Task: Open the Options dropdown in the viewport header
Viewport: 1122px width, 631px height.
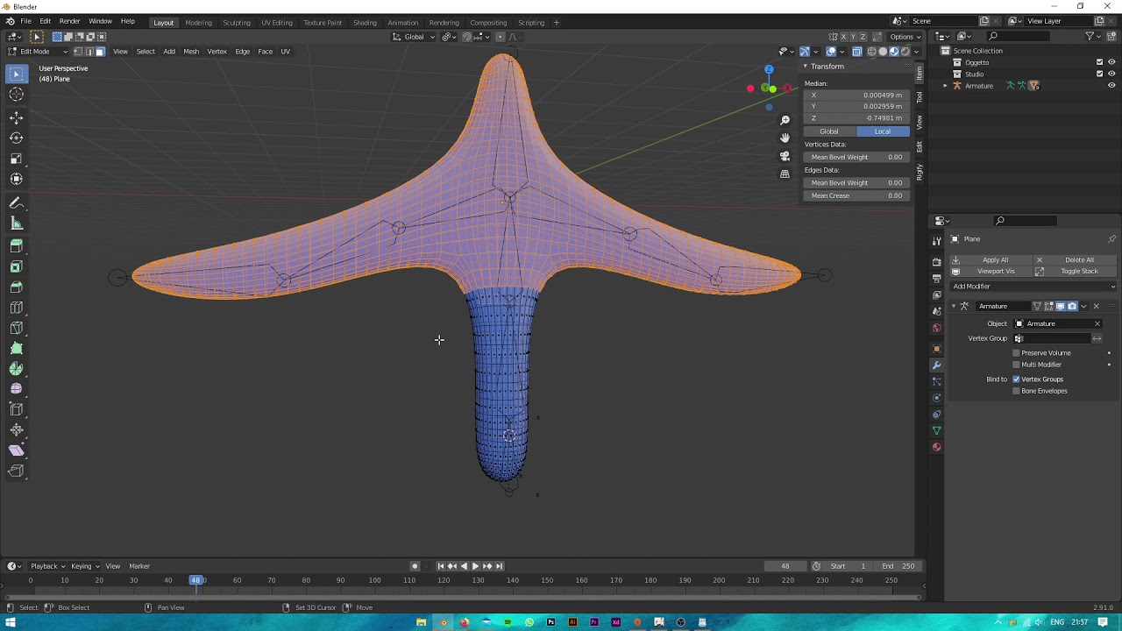Action: click(x=905, y=37)
